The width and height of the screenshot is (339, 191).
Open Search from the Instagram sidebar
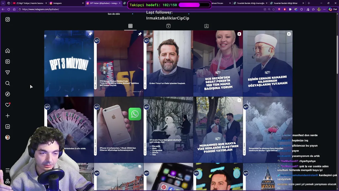8,83
